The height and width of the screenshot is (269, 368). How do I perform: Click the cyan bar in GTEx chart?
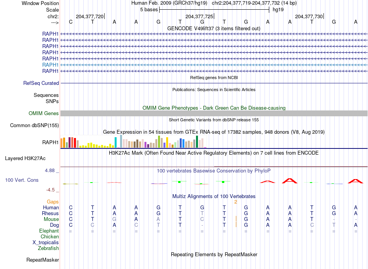click(x=115, y=142)
